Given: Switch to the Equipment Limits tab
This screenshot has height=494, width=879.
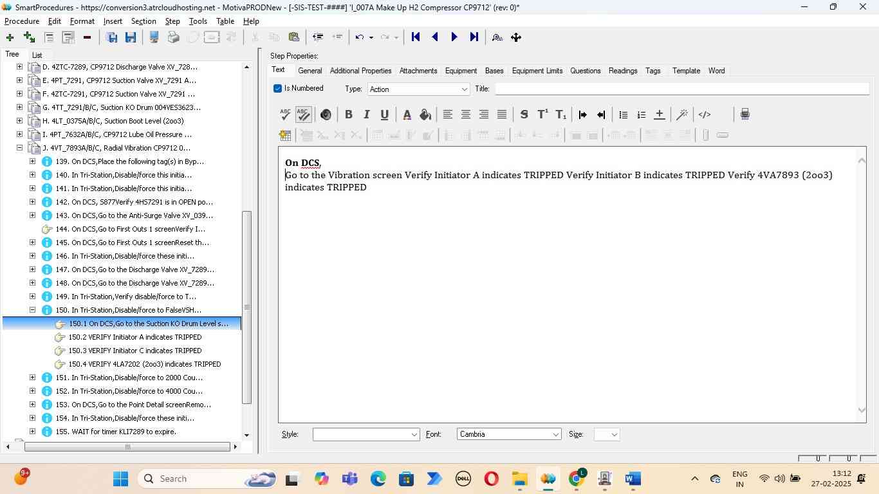Looking at the screenshot, I should pos(537,71).
